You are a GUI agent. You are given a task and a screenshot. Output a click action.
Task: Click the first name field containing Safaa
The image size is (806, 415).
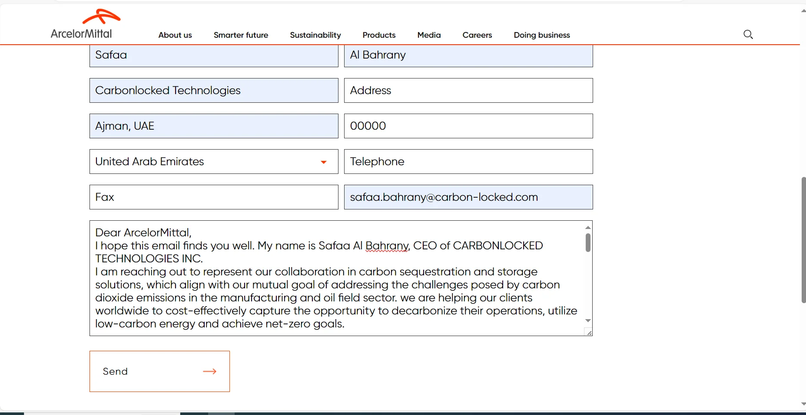214,56
